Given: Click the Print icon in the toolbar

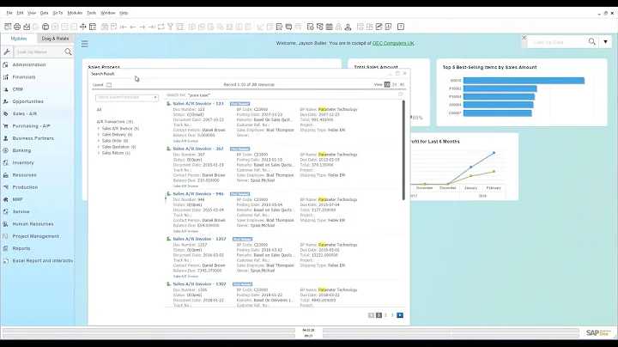Looking at the screenshot, I should (17, 27).
